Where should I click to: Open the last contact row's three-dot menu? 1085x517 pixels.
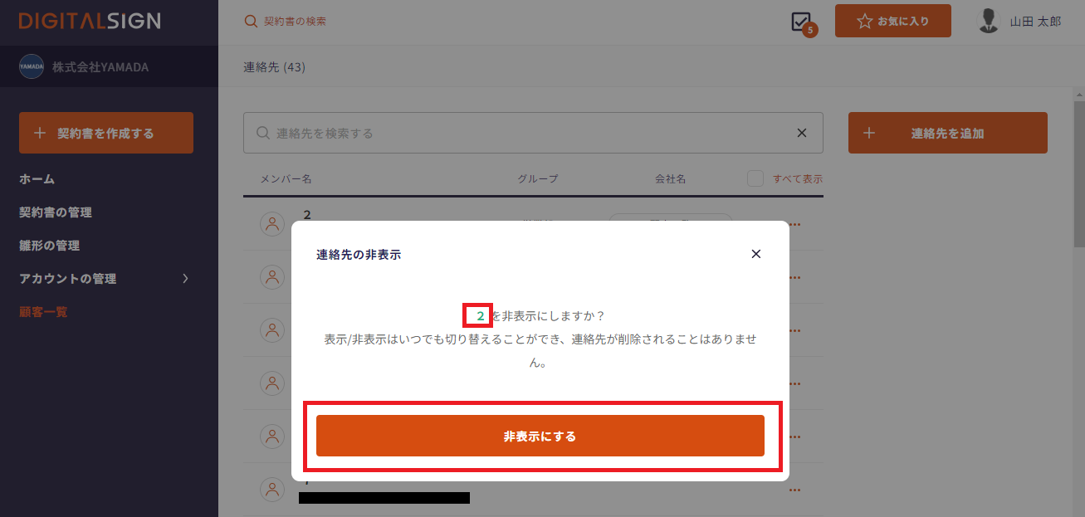pos(795,490)
